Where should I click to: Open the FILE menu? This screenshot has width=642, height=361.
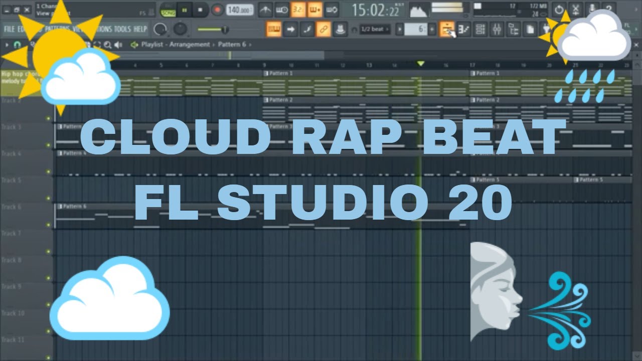pyautogui.click(x=9, y=29)
